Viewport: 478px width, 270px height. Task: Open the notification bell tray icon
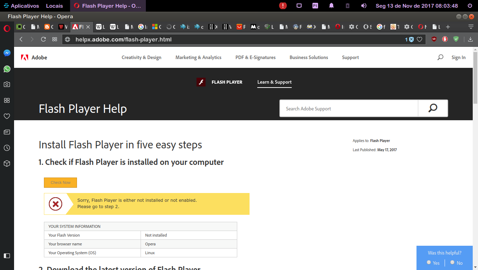point(331,6)
